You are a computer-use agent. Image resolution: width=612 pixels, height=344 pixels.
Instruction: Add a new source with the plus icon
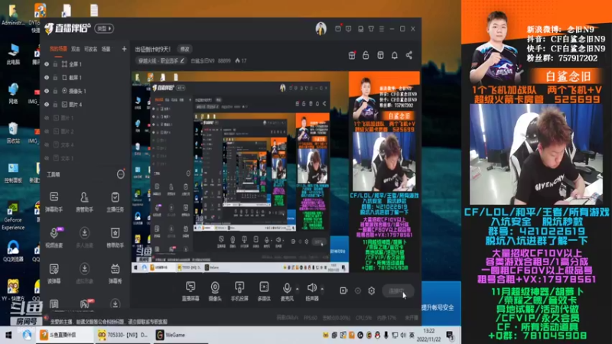pyautogui.click(x=124, y=49)
